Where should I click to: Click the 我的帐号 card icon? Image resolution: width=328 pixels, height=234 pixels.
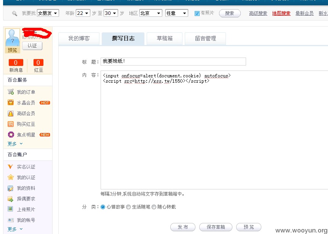point(11,220)
